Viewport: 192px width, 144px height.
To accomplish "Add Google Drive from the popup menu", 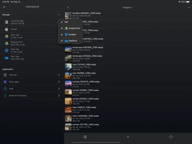I will click(x=70, y=28).
